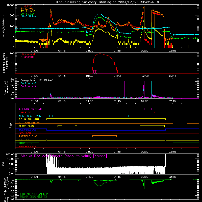202x202 pixels.
Task: Click the FLARE_FLAG label
Action: pos(26,126)
